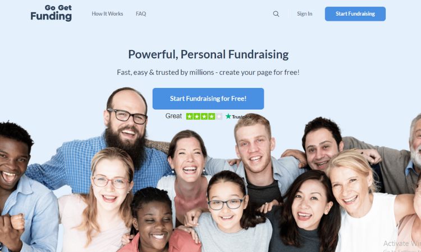Click the Go Get Funding logo

point(51,13)
